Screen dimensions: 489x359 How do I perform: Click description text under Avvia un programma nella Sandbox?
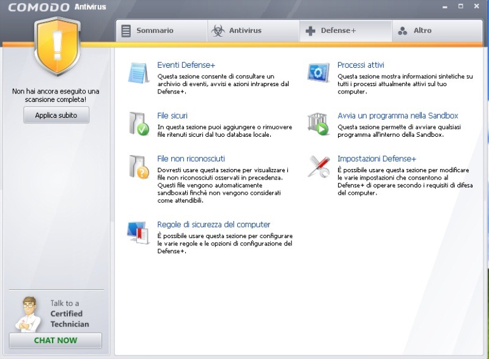399,131
